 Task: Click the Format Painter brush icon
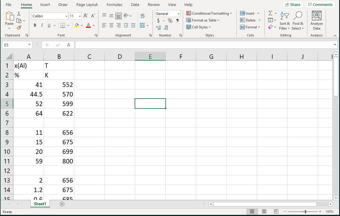19,27
